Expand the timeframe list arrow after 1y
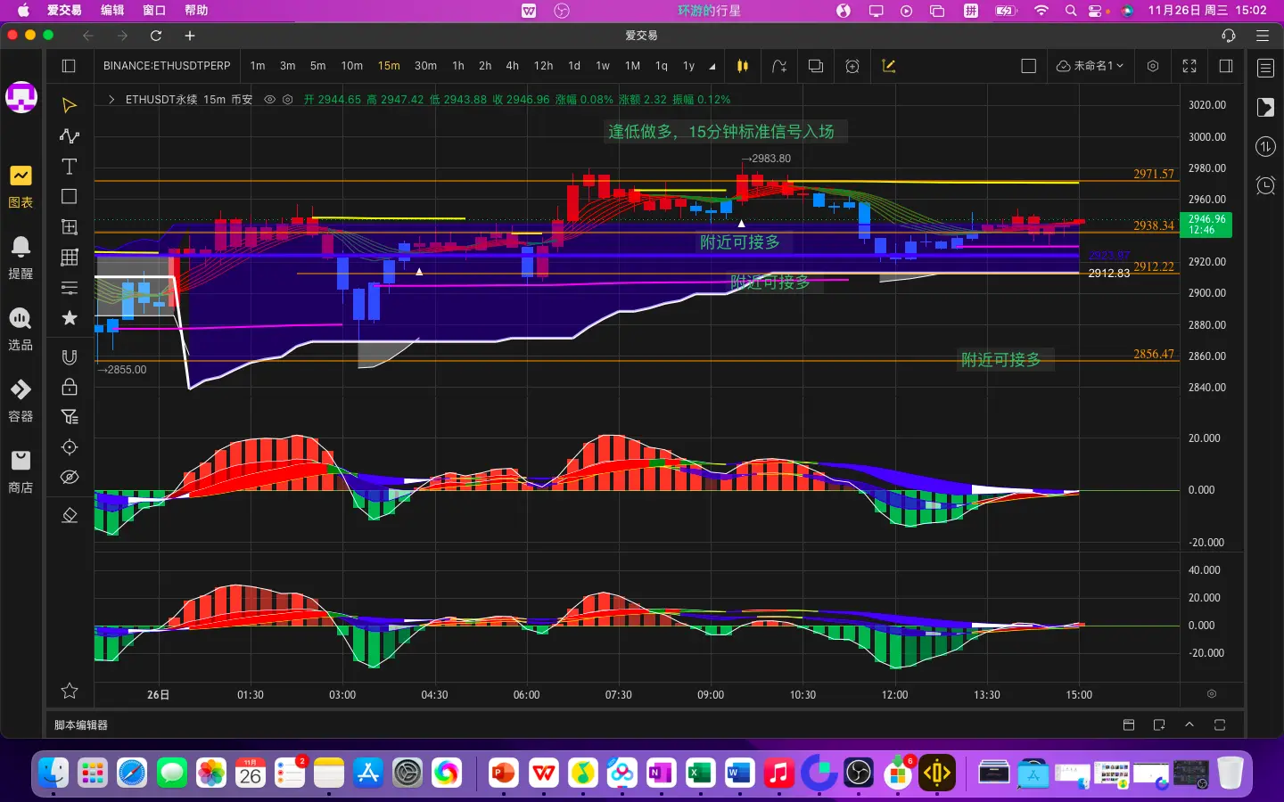The image size is (1284, 802). [x=712, y=67]
